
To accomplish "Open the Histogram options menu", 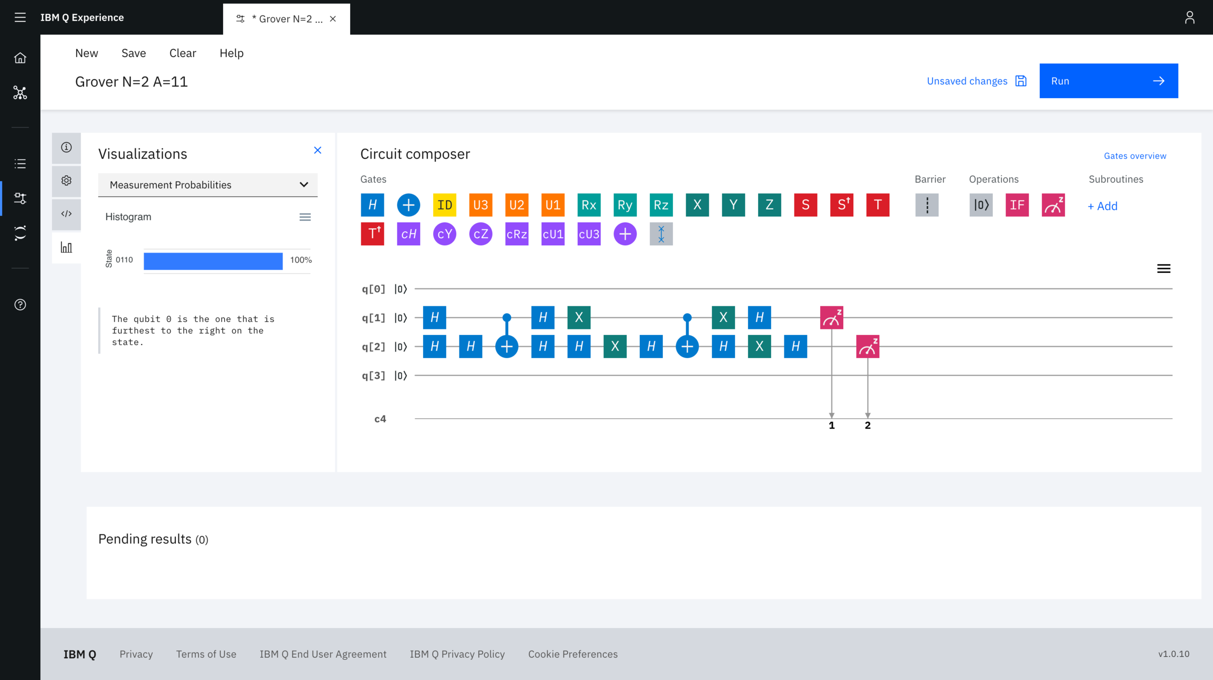I will coord(305,217).
